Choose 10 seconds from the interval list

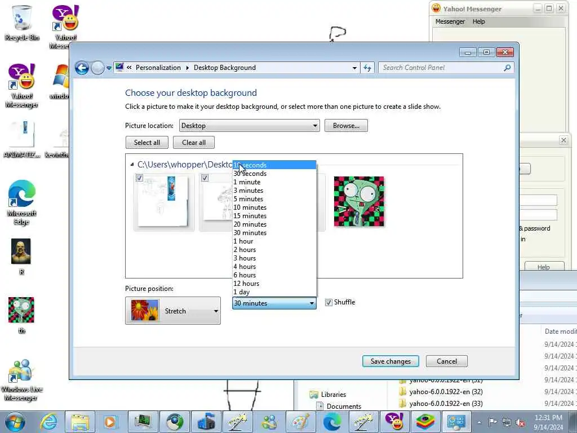click(x=274, y=165)
